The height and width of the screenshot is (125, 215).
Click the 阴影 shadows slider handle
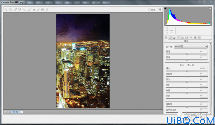[x=187, y=88]
